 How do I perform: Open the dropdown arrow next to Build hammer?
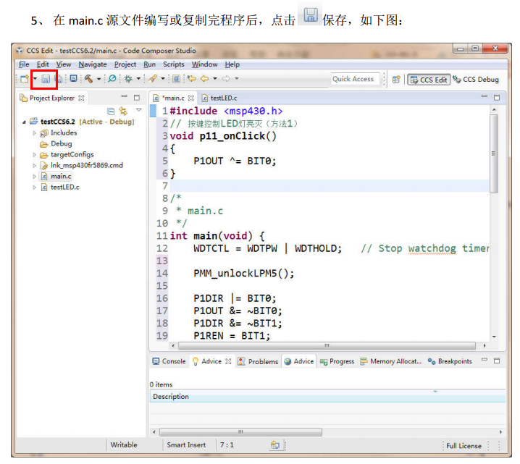click(x=98, y=79)
